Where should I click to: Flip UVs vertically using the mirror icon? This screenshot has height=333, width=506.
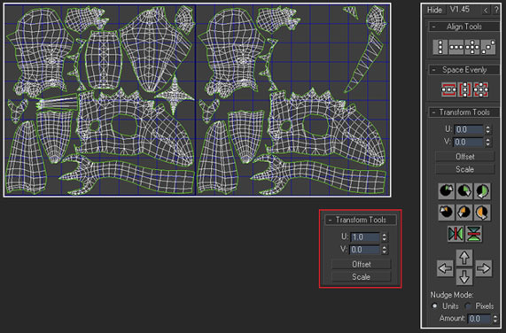(474, 234)
